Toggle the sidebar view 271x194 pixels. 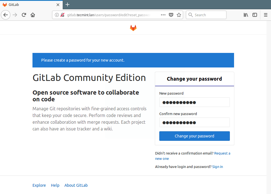pos(255,15)
